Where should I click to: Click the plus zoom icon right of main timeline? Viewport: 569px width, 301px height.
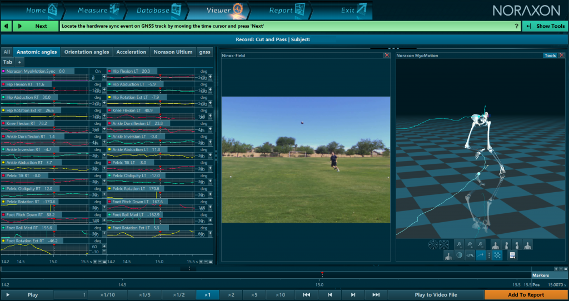[556, 269]
